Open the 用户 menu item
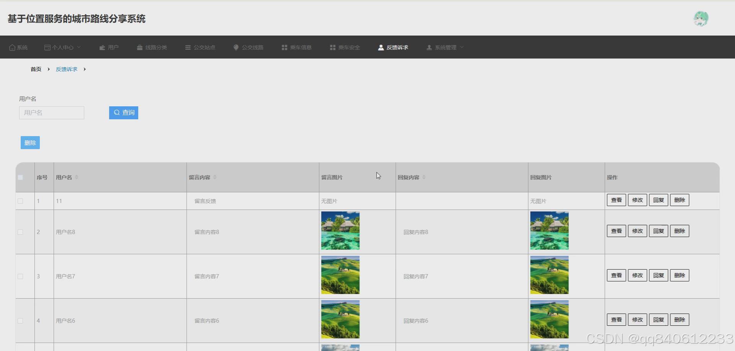735x351 pixels. [109, 47]
